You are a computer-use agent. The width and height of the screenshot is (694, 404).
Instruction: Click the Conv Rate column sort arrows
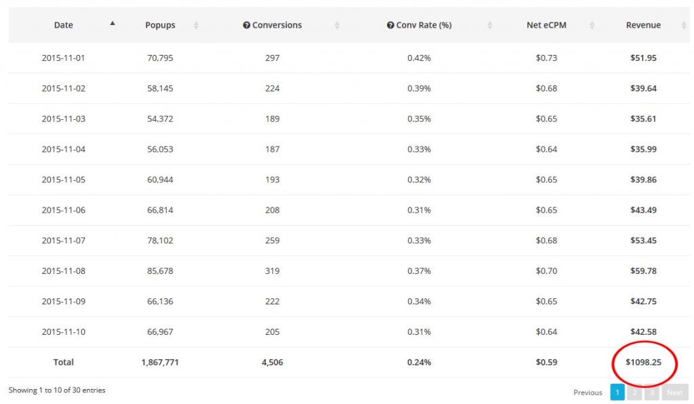click(x=490, y=25)
